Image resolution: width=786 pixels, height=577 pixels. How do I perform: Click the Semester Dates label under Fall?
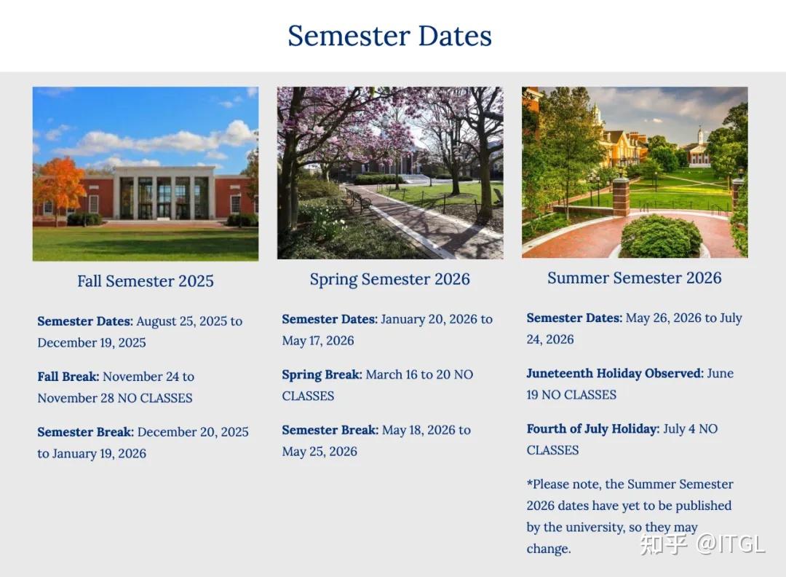coord(85,321)
